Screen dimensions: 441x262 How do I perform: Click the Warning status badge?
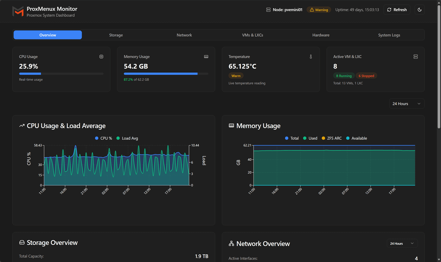tap(319, 10)
